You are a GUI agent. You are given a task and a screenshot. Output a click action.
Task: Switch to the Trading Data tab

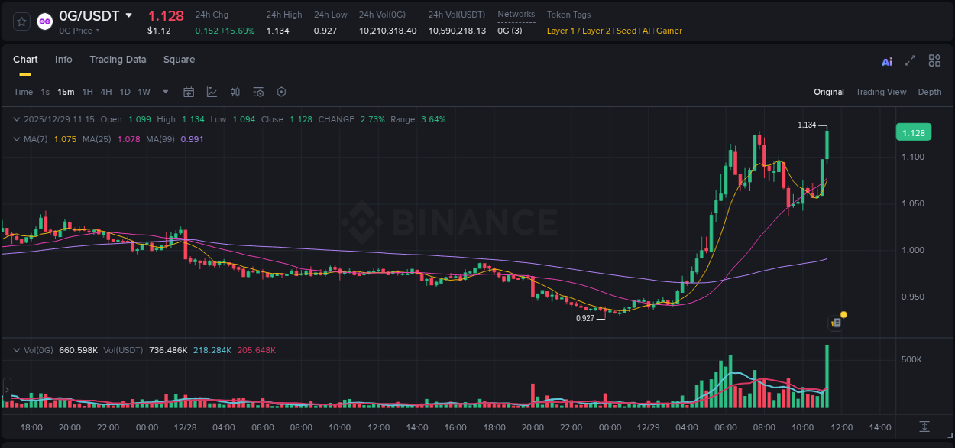(118, 60)
